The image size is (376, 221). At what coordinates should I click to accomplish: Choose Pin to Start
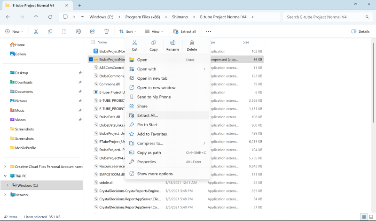click(x=167, y=125)
